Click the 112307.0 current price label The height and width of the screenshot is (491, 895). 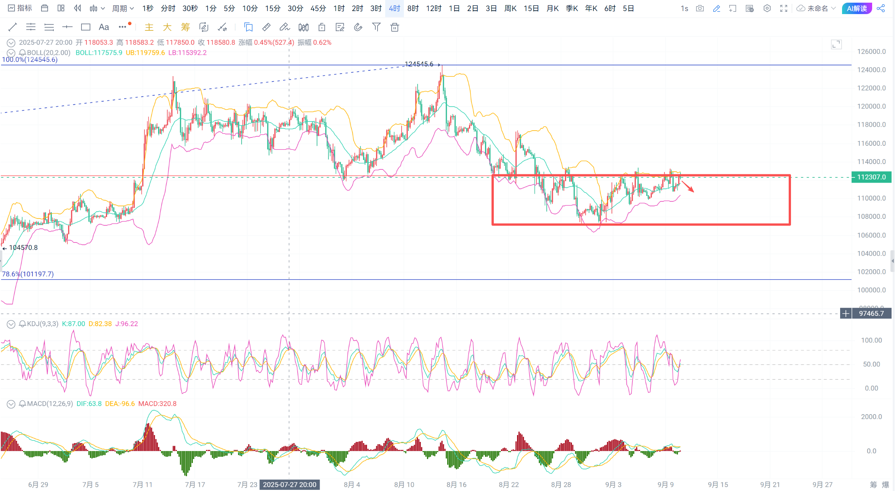click(x=871, y=177)
